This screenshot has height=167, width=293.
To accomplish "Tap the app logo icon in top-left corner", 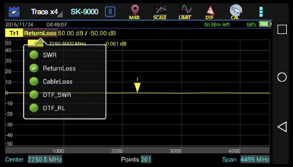I will [14, 12].
